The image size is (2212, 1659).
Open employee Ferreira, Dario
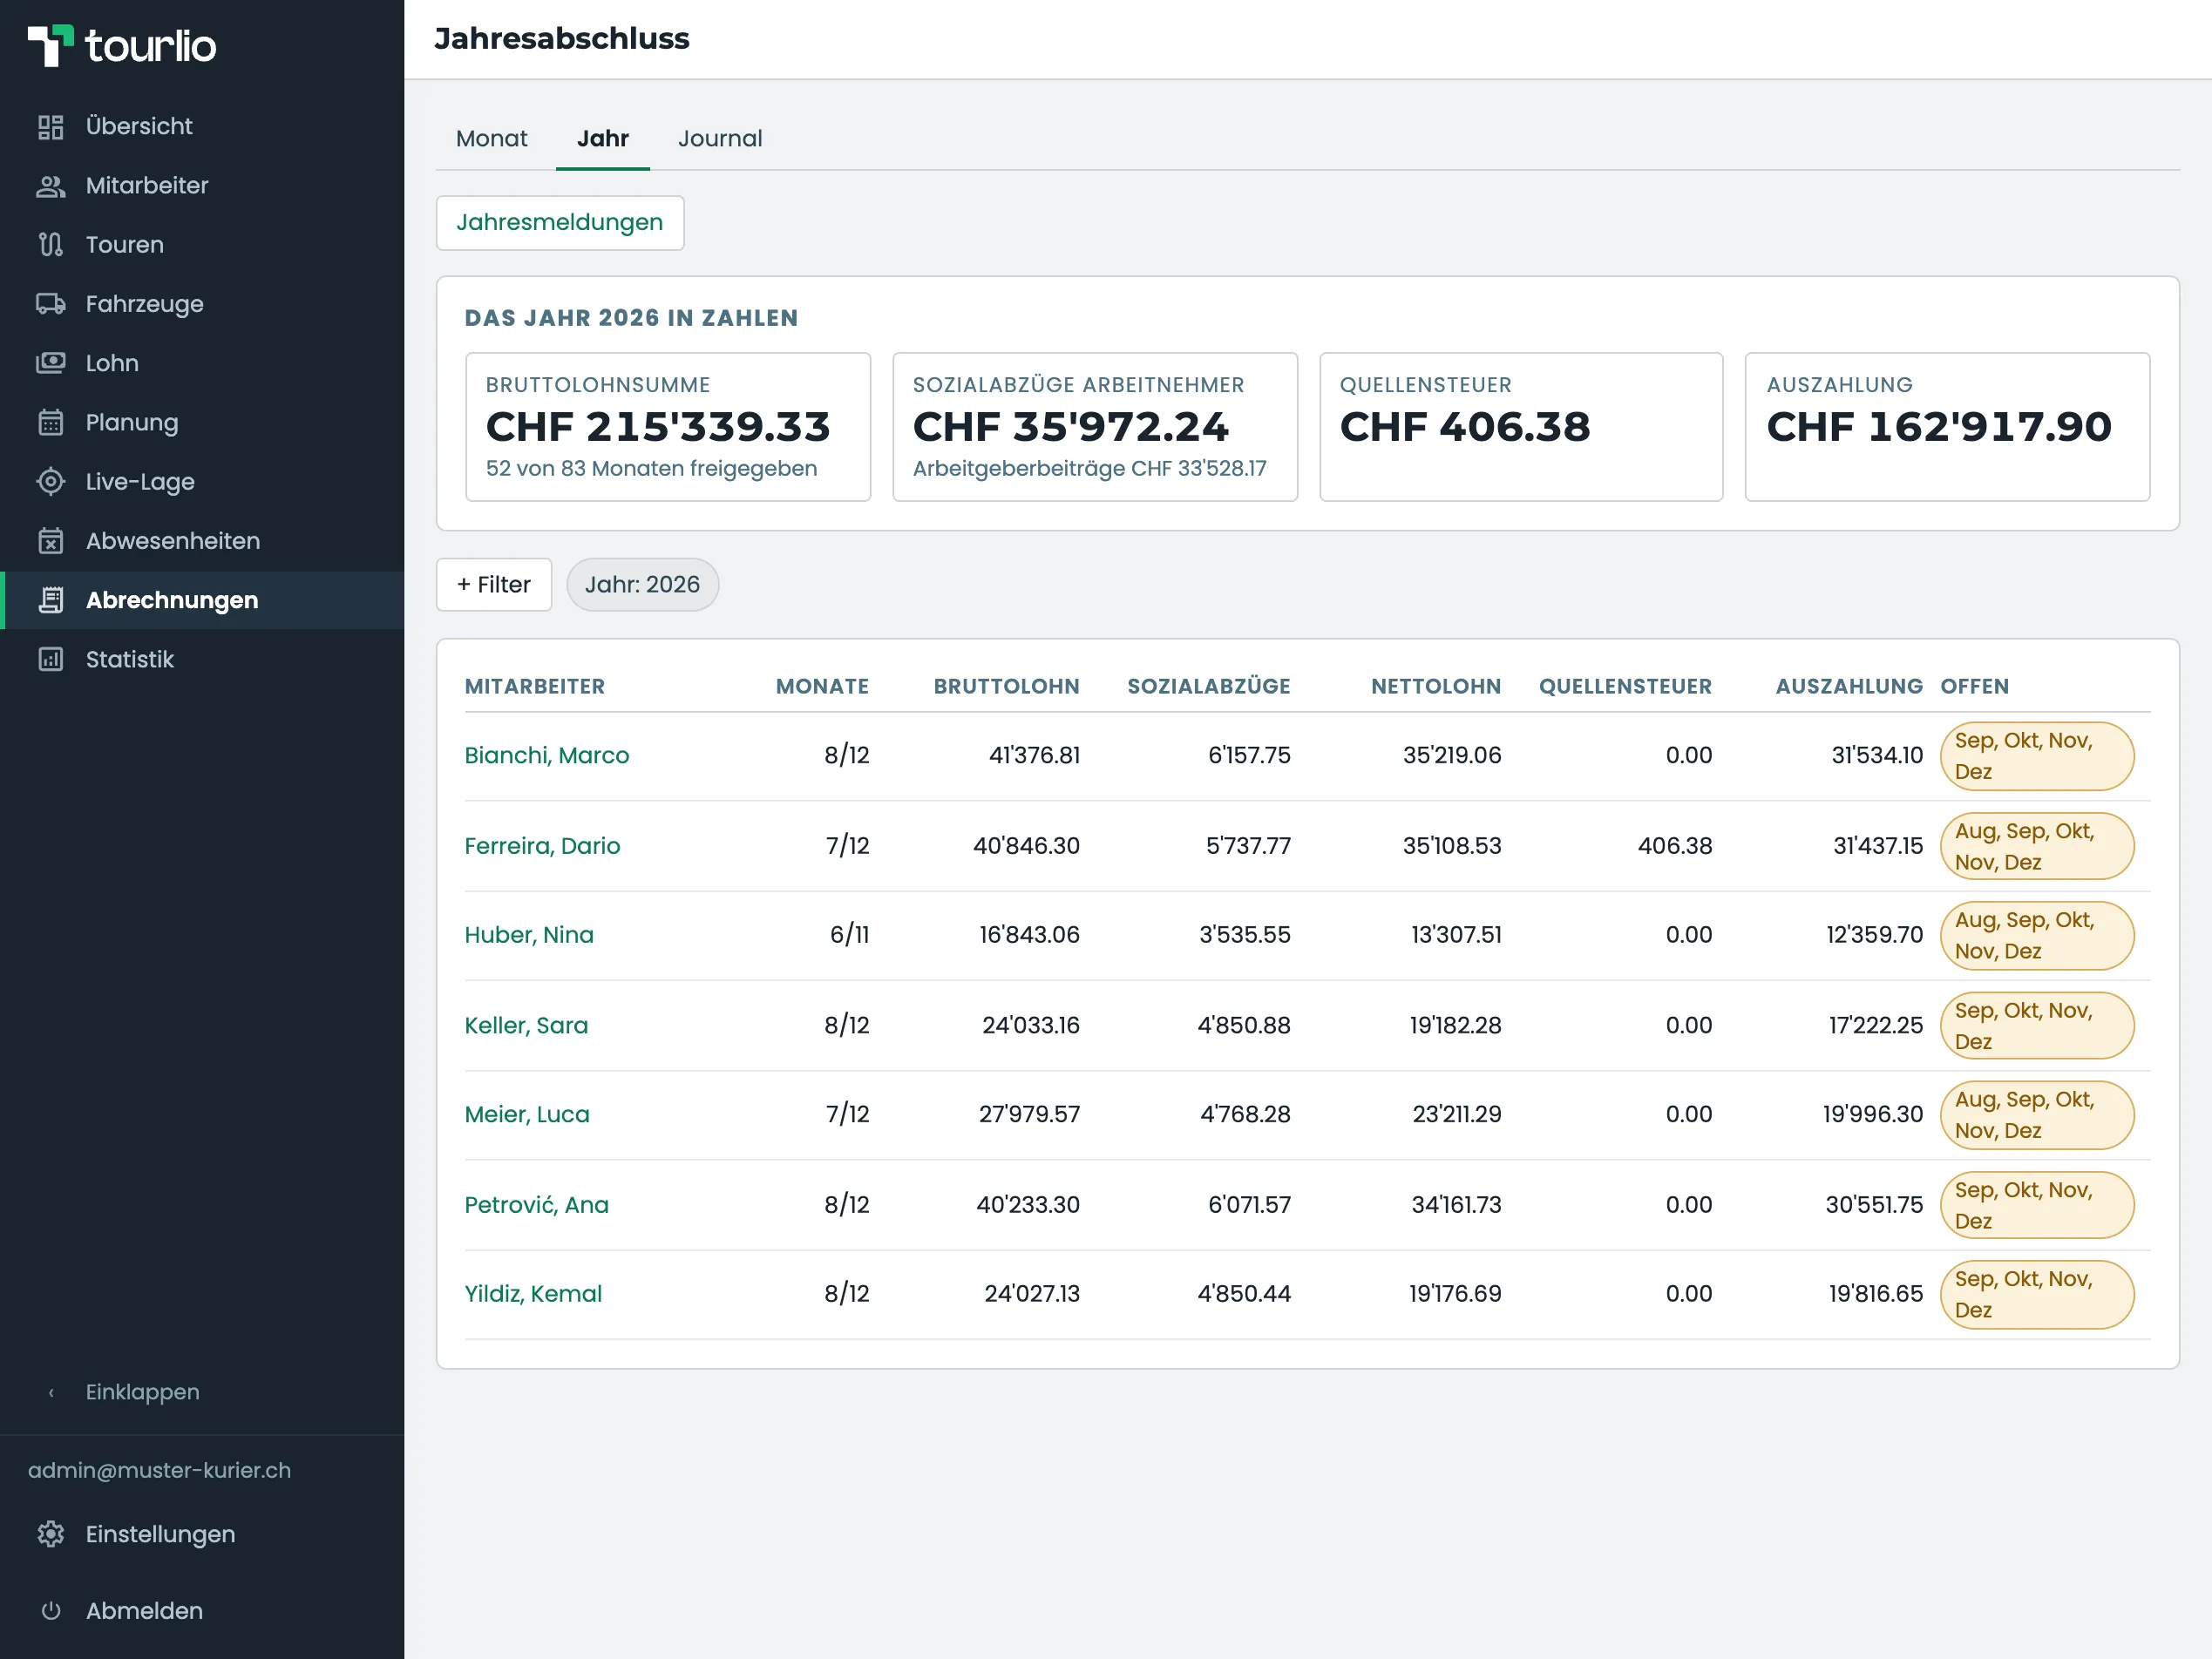pos(542,846)
